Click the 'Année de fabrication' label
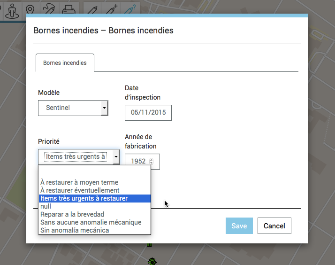Screen dimensions: 335x265 click(141, 141)
